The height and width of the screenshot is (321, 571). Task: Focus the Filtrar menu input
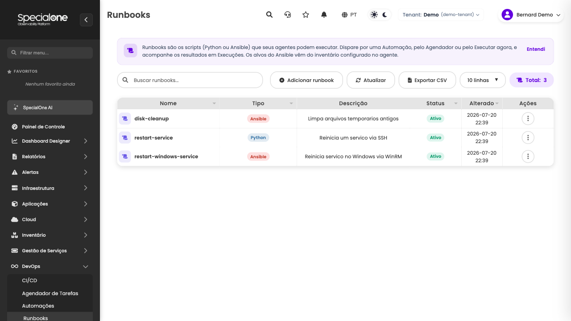tap(50, 53)
